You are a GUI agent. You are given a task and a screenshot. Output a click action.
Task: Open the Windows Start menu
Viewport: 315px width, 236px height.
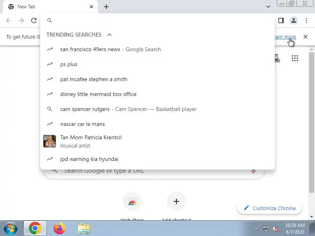(11, 229)
